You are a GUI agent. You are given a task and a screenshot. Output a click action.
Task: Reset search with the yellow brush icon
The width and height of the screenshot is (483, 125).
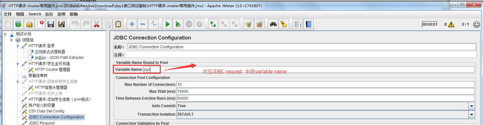click(284, 24)
